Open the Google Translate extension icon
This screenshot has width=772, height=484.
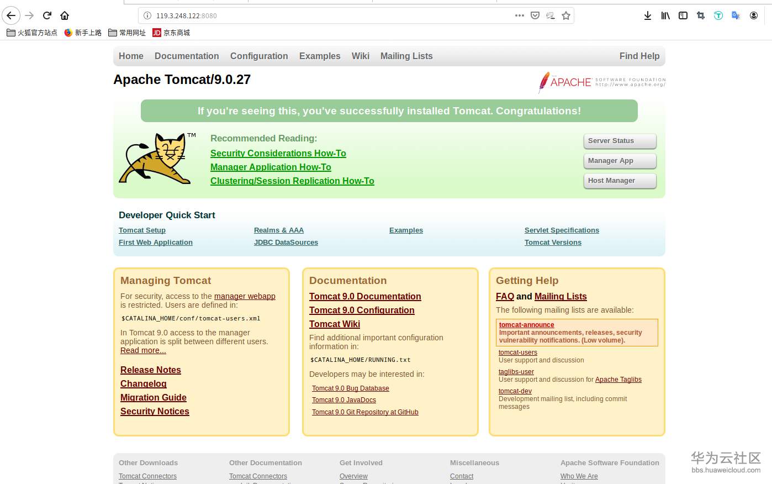(736, 15)
